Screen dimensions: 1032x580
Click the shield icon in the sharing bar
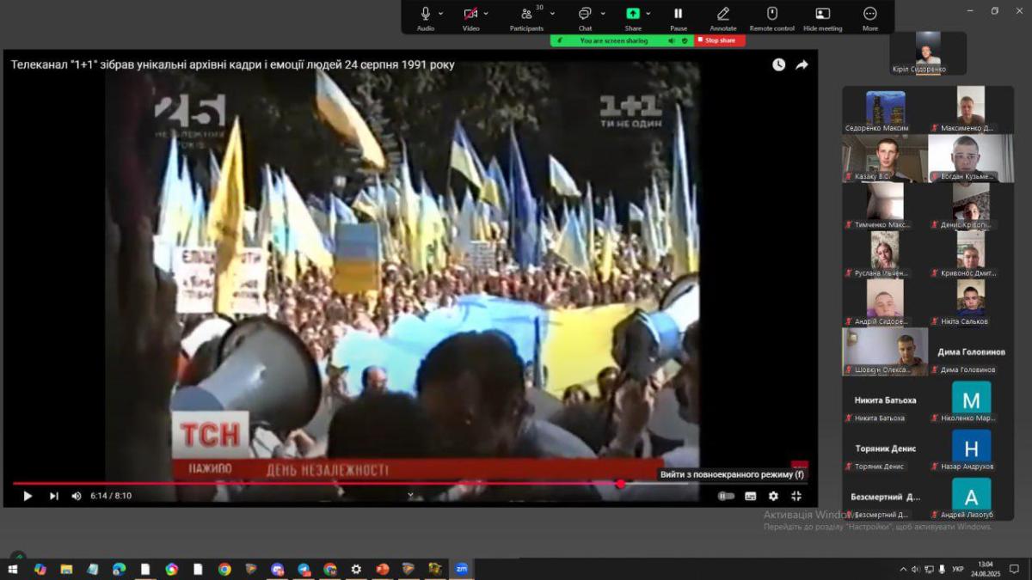[685, 40]
